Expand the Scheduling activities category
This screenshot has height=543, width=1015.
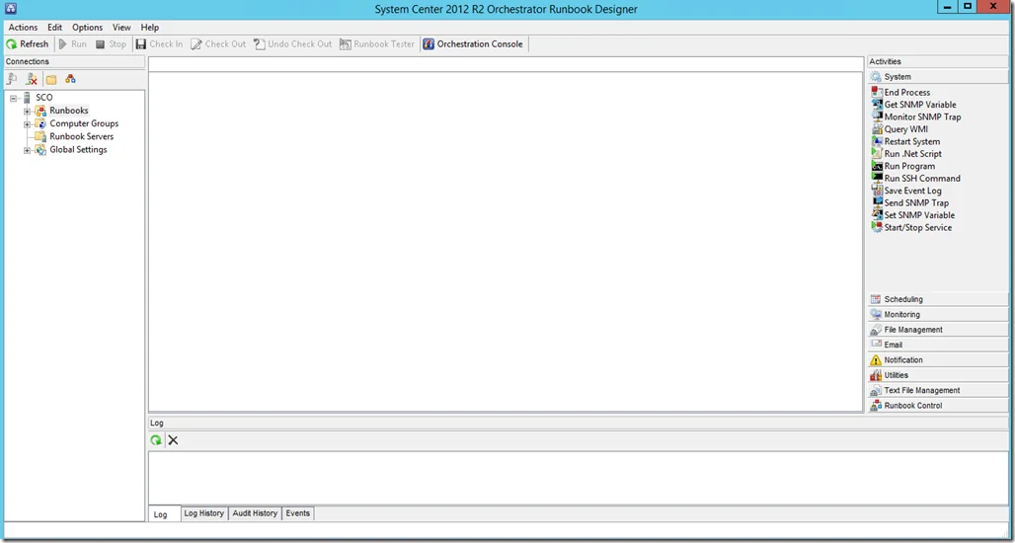(x=938, y=300)
